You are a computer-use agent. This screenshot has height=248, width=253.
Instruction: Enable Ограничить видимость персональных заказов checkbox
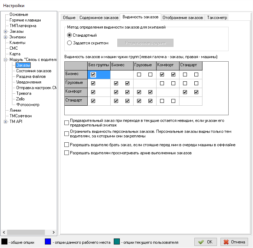(x=67, y=134)
